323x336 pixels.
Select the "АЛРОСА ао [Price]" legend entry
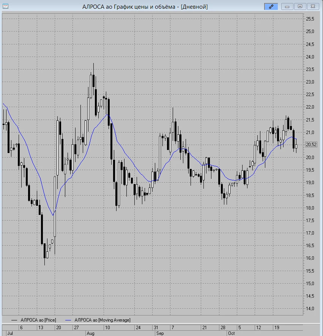(34, 320)
